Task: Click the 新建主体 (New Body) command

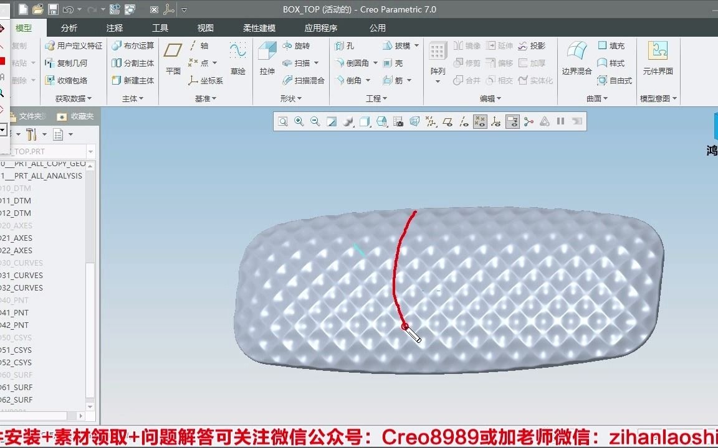Action: (x=133, y=80)
